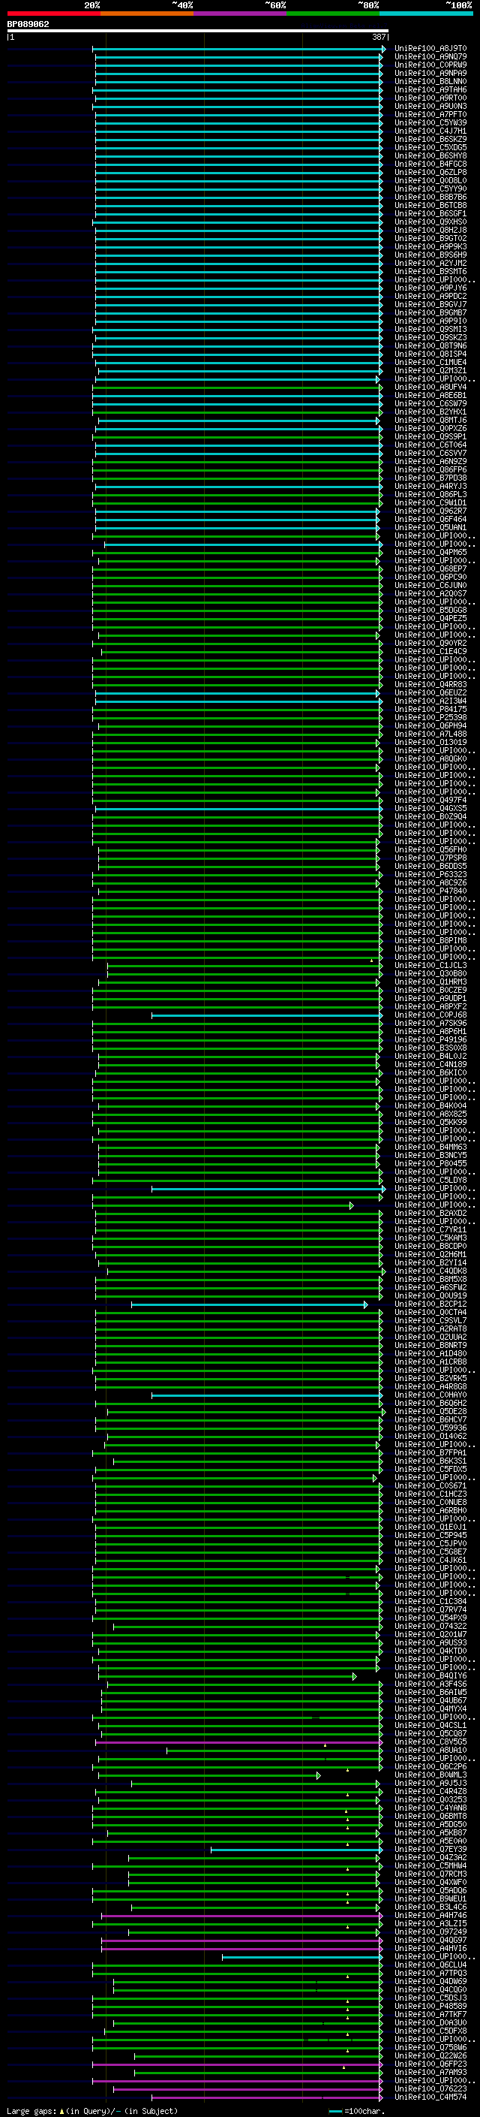480x2117 pixels.
Task: Select the UniRef100_Q90YR2 label
Action: pos(430,643)
